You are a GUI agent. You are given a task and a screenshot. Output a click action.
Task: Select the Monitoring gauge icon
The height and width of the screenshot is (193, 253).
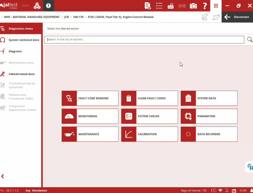(69, 116)
